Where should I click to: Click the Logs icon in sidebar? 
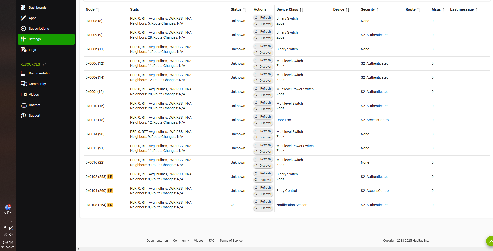[23, 50]
